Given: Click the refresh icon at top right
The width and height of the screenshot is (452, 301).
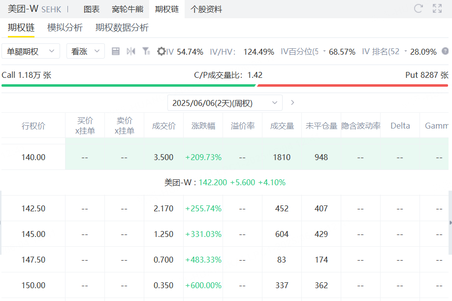Looking at the screenshot, I should tap(418, 9).
